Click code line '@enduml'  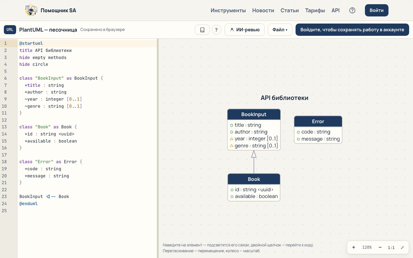(x=28, y=203)
